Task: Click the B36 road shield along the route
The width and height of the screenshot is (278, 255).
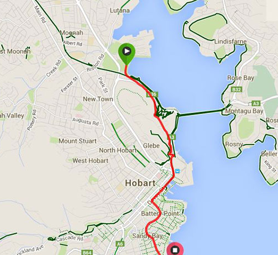Action: (x=152, y=94)
